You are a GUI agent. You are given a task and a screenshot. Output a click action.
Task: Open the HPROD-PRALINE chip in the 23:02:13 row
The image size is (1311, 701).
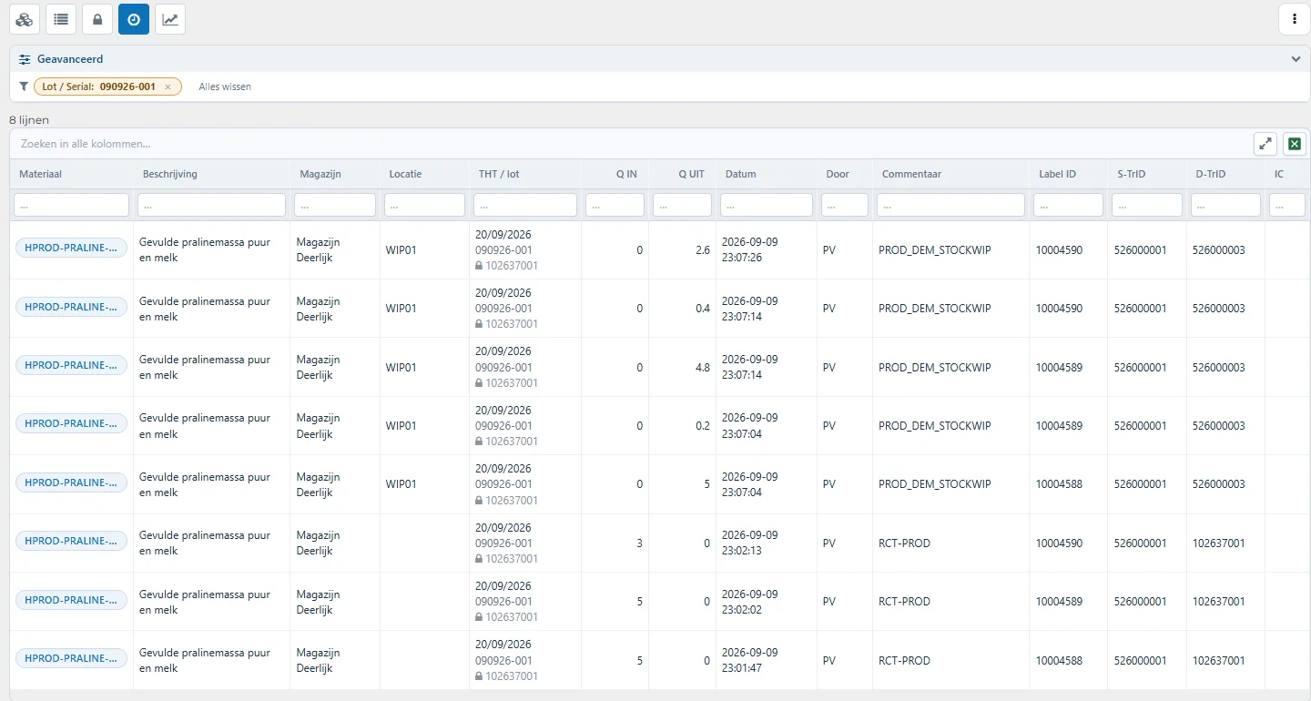pyautogui.click(x=72, y=543)
